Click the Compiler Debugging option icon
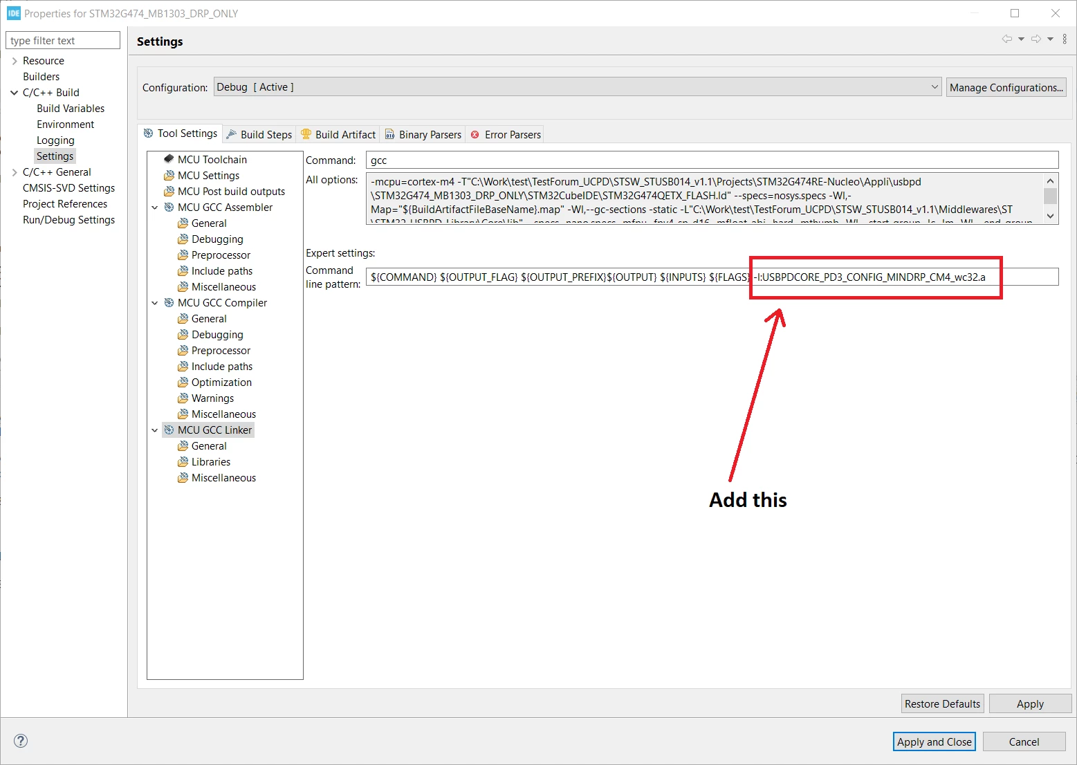1077x765 pixels. [x=183, y=334]
